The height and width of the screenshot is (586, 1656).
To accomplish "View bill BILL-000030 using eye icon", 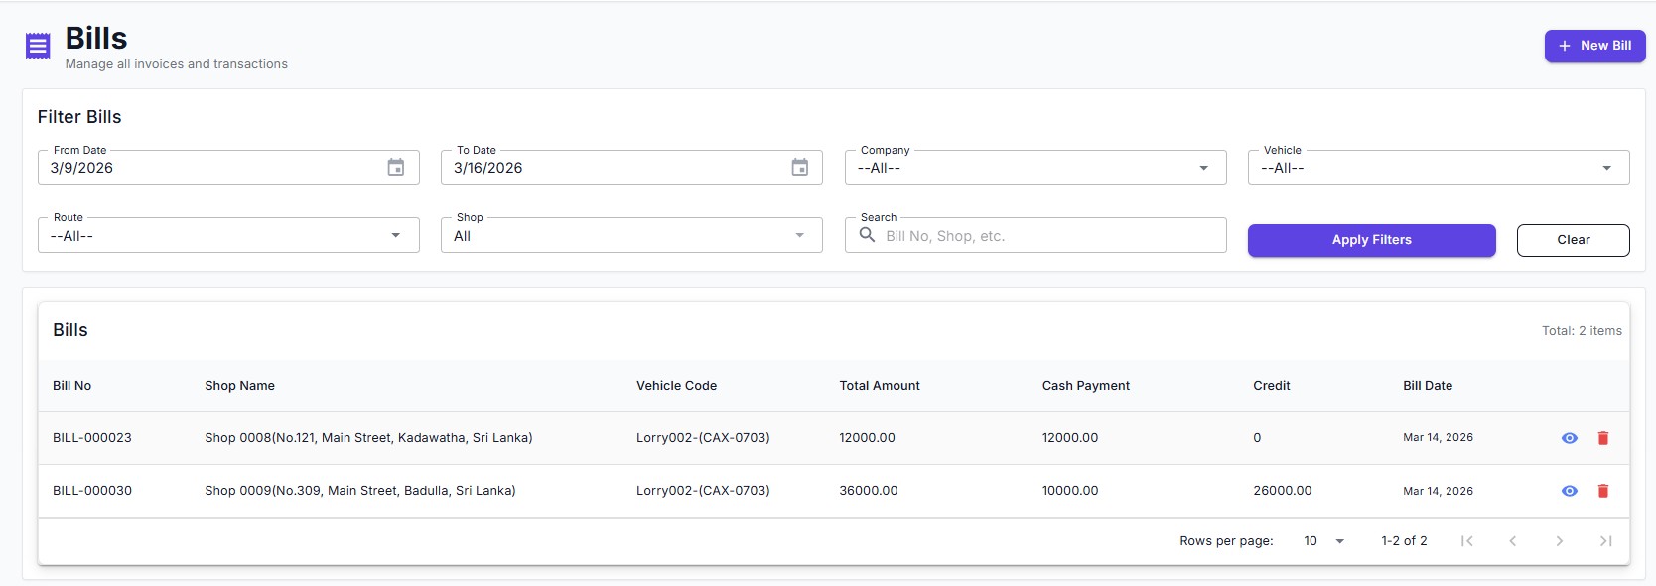I will [x=1569, y=491].
